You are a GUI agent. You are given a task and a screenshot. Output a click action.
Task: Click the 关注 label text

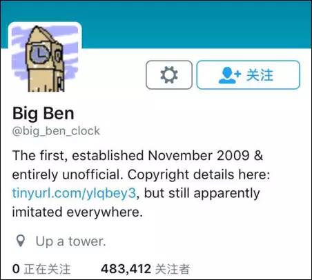click(260, 75)
